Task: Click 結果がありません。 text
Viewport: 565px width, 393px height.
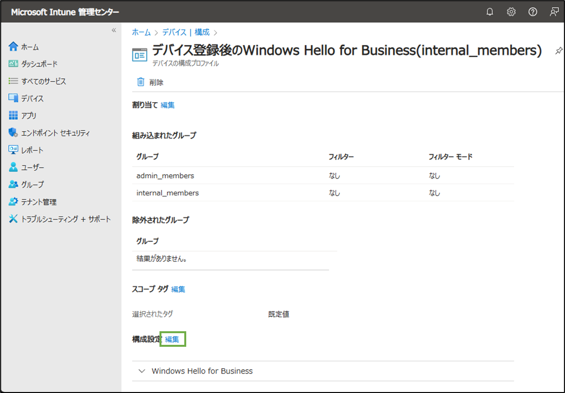Action: point(162,259)
